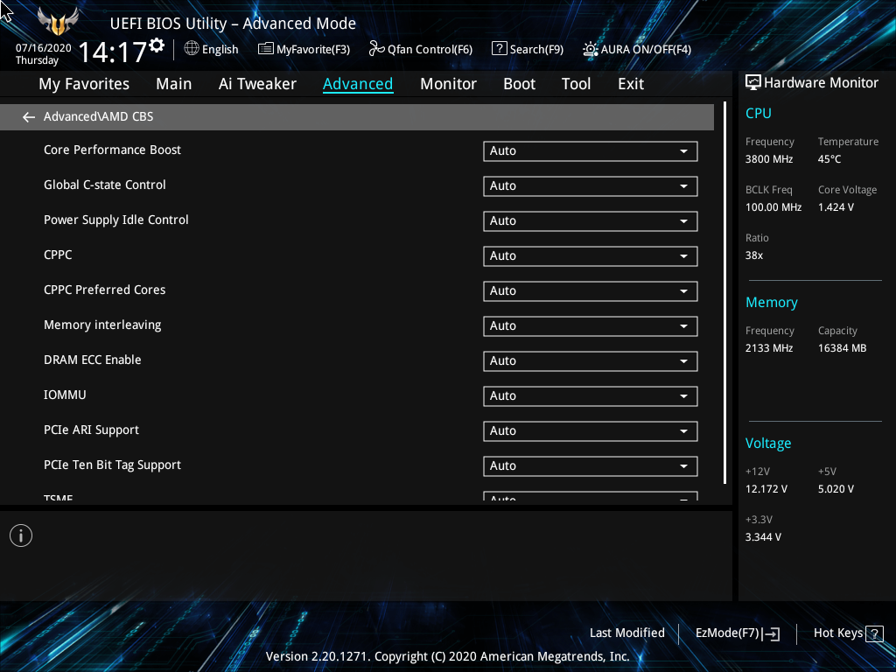Screen dimensions: 896x672
Task: Click the Hot Keys question mark icon
Action: pyautogui.click(x=874, y=633)
